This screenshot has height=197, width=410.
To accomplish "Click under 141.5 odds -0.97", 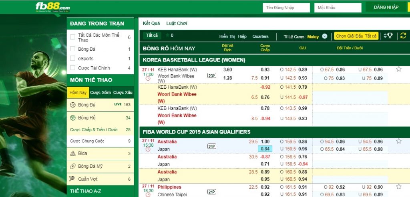I will (303, 97).
